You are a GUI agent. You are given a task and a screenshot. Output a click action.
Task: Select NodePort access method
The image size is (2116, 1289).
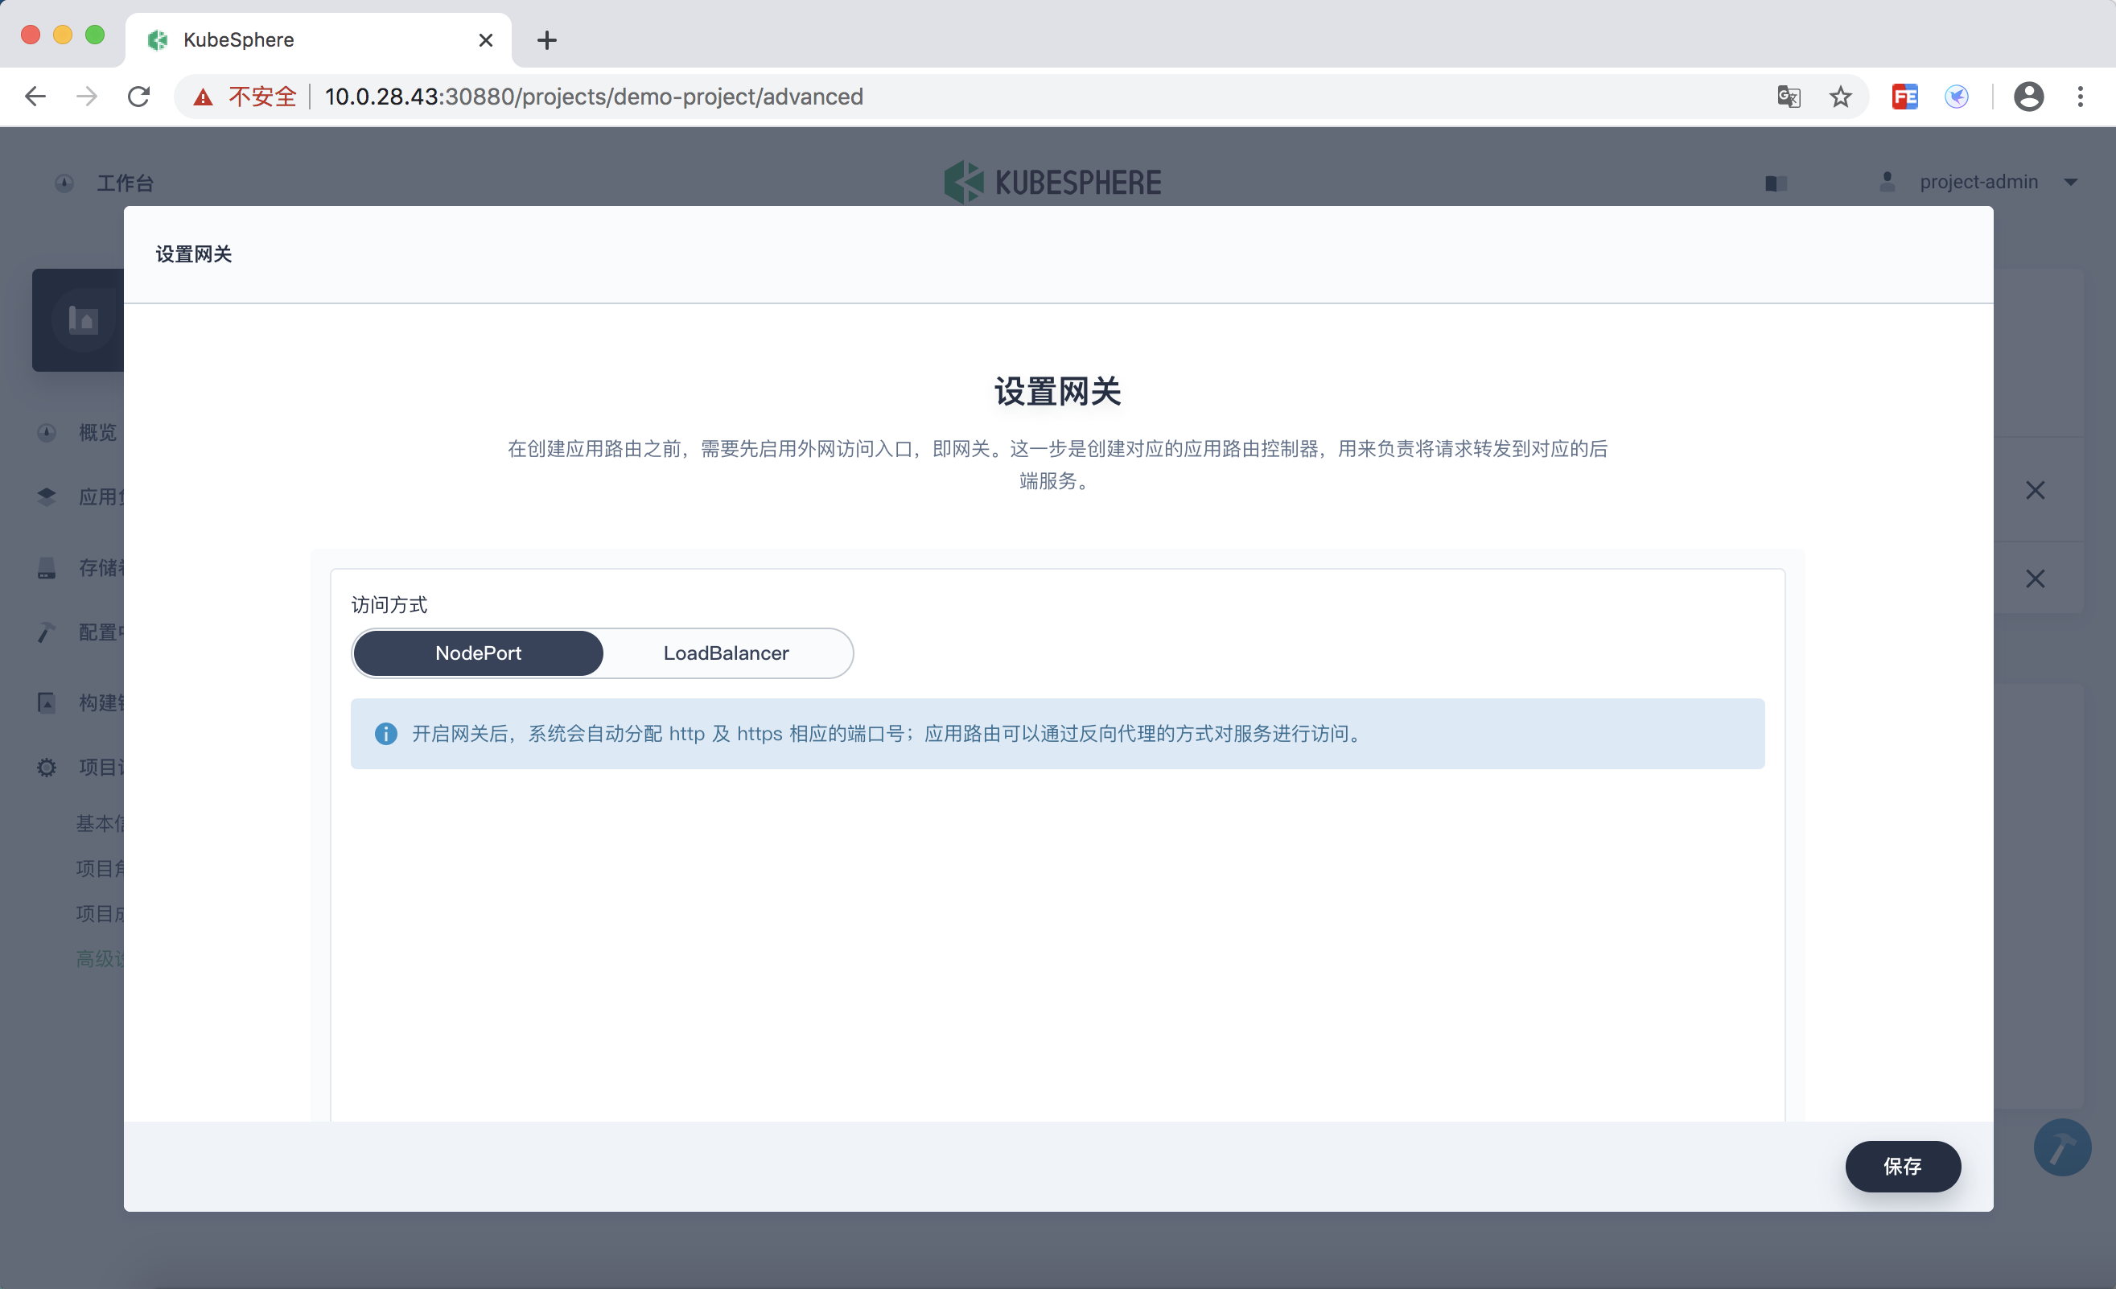(479, 653)
